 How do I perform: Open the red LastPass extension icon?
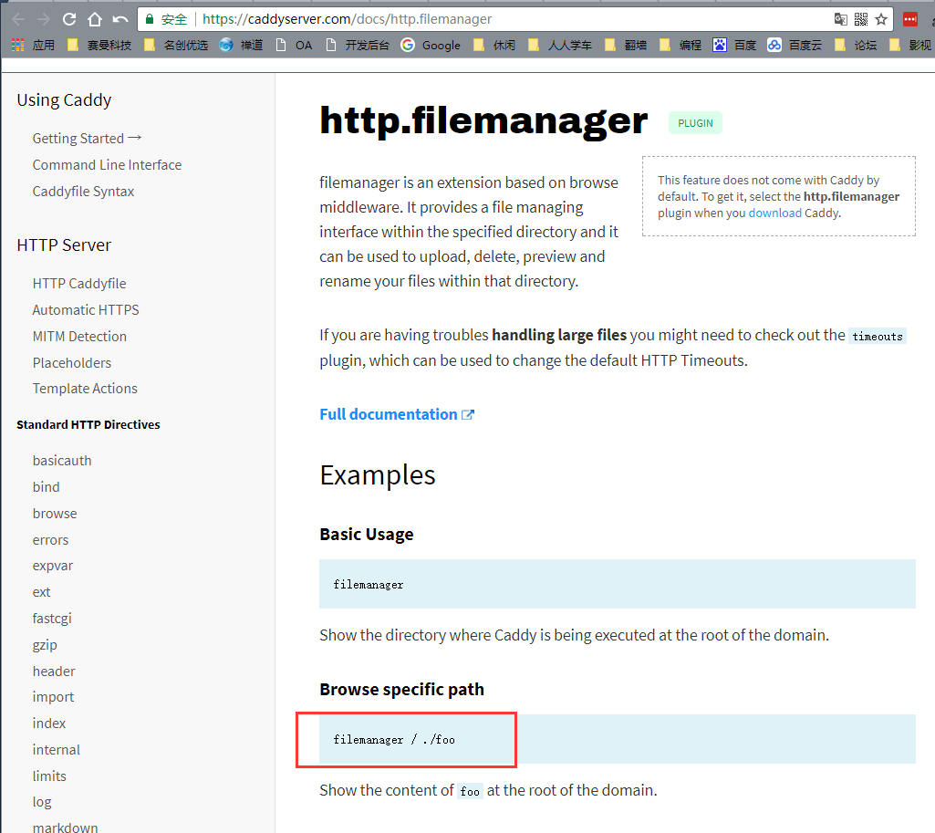point(910,18)
